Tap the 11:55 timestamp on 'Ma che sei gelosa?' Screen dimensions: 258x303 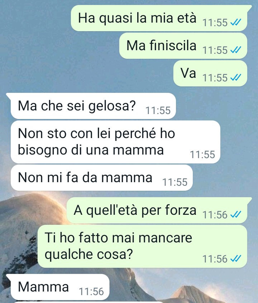158,110
